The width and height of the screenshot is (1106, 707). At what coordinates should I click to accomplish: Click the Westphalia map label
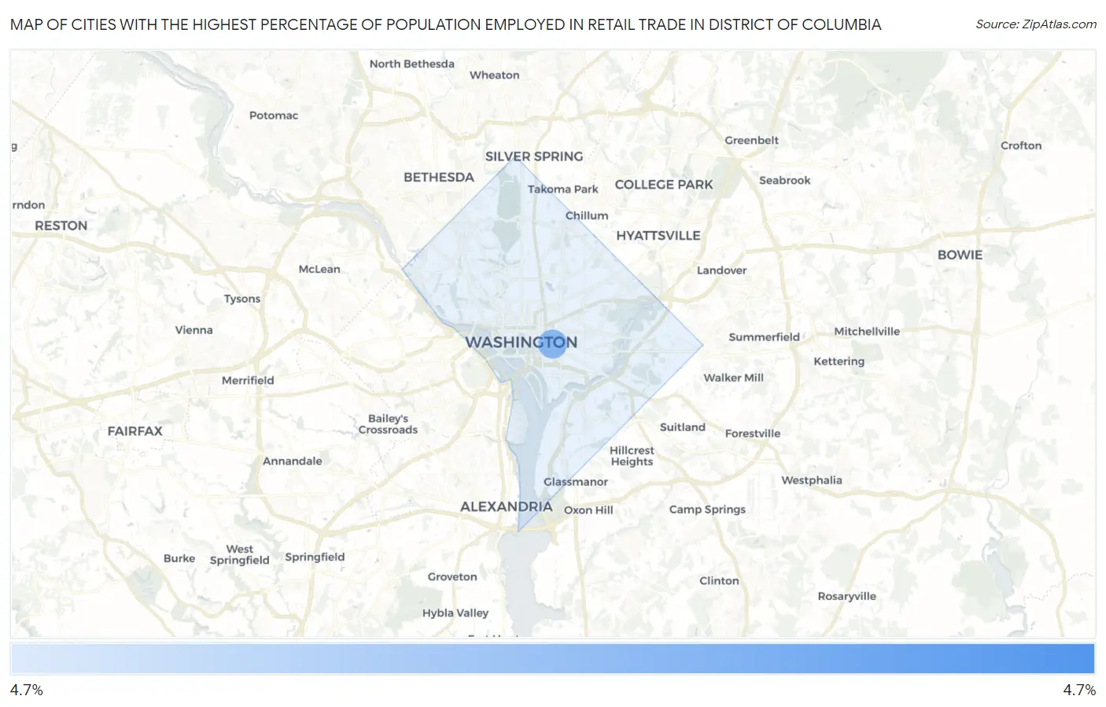[x=812, y=481]
